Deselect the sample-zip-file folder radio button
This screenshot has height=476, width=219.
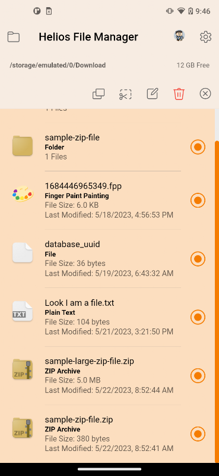point(198,147)
